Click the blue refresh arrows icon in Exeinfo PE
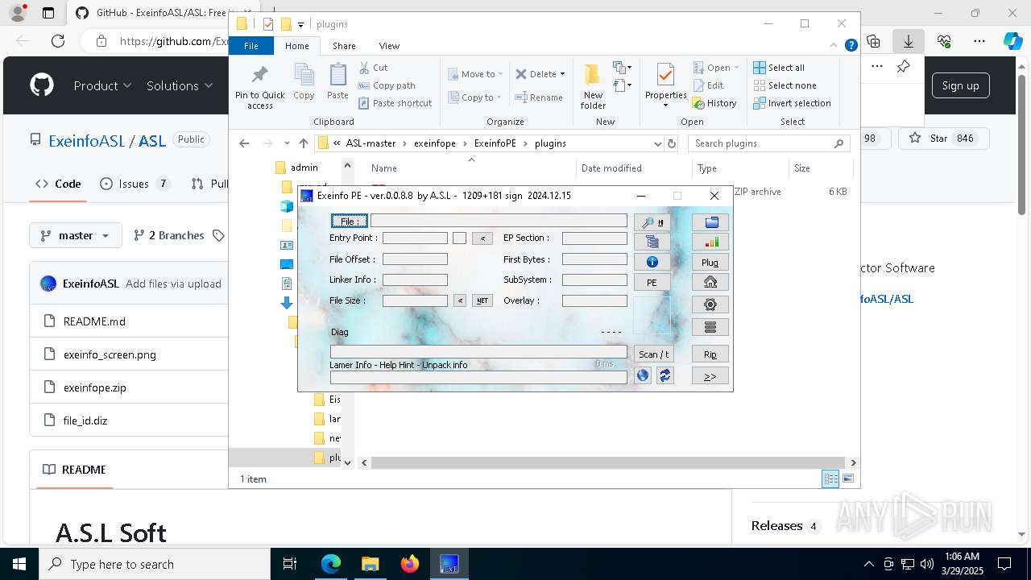 [x=665, y=375]
